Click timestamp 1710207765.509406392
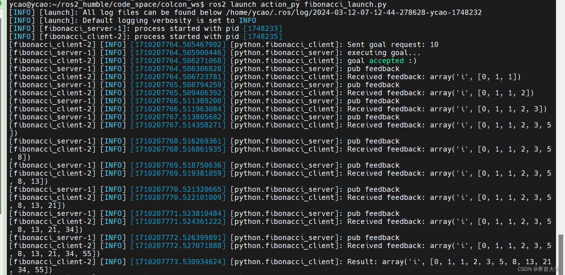Image resolution: width=565 pixels, height=275 pixels. tap(178, 93)
